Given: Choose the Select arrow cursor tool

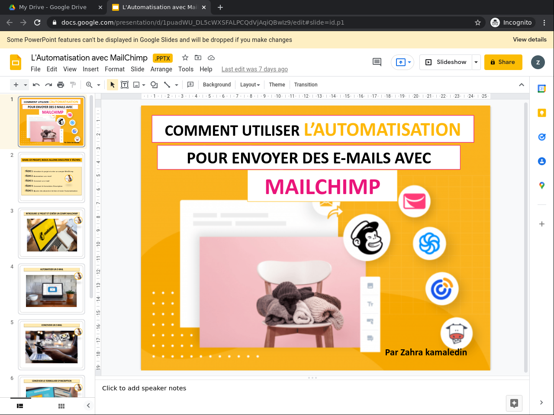Looking at the screenshot, I should coord(113,85).
